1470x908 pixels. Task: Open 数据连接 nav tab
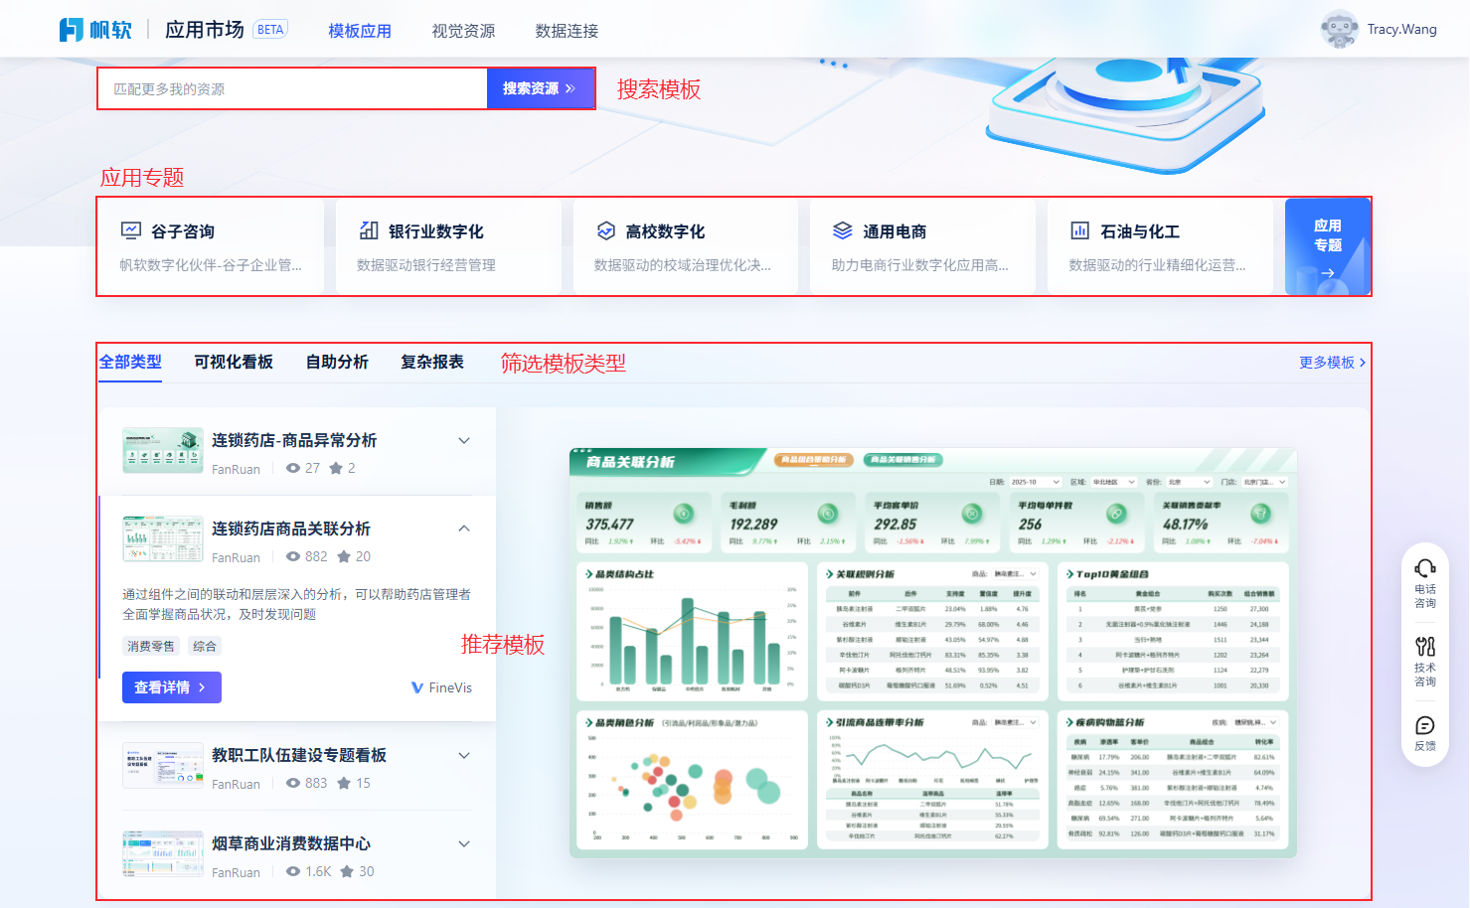coord(567,31)
